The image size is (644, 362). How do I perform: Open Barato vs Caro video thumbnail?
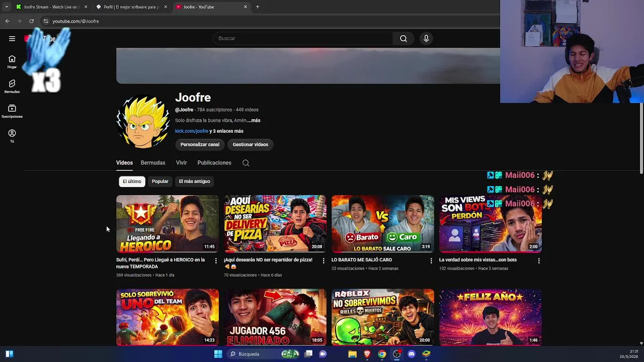pyautogui.click(x=383, y=224)
